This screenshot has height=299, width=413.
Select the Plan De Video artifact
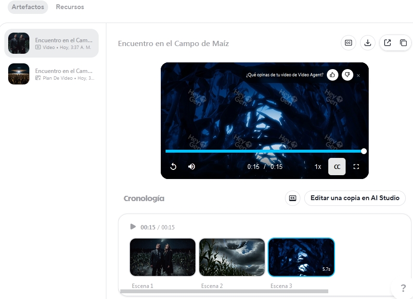[x=52, y=74]
